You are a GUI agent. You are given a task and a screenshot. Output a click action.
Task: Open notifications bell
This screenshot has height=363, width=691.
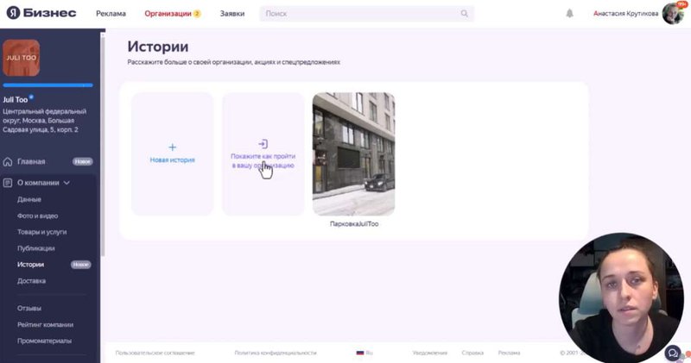569,14
